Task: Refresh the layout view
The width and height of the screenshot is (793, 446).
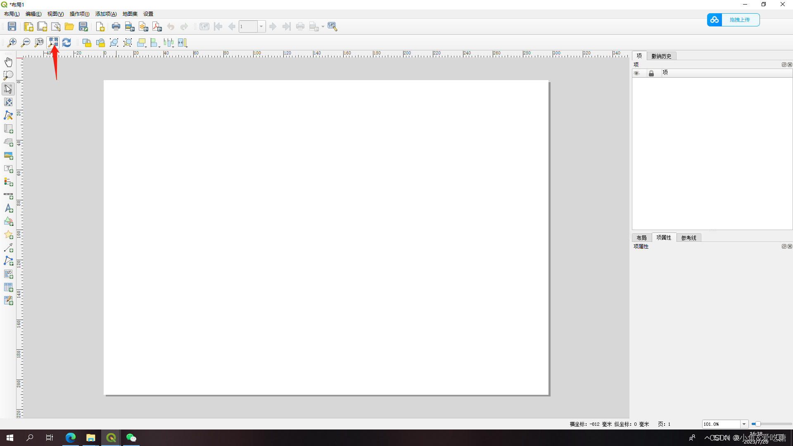Action: (x=66, y=43)
